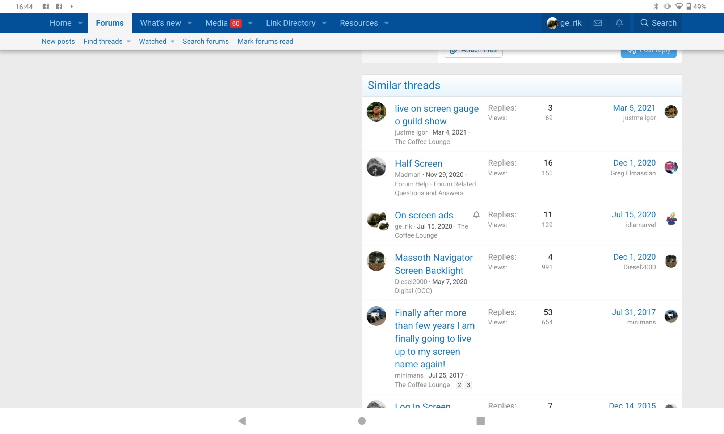
Task: Open latest post dated Jul 31, 2017
Action: [633, 312]
